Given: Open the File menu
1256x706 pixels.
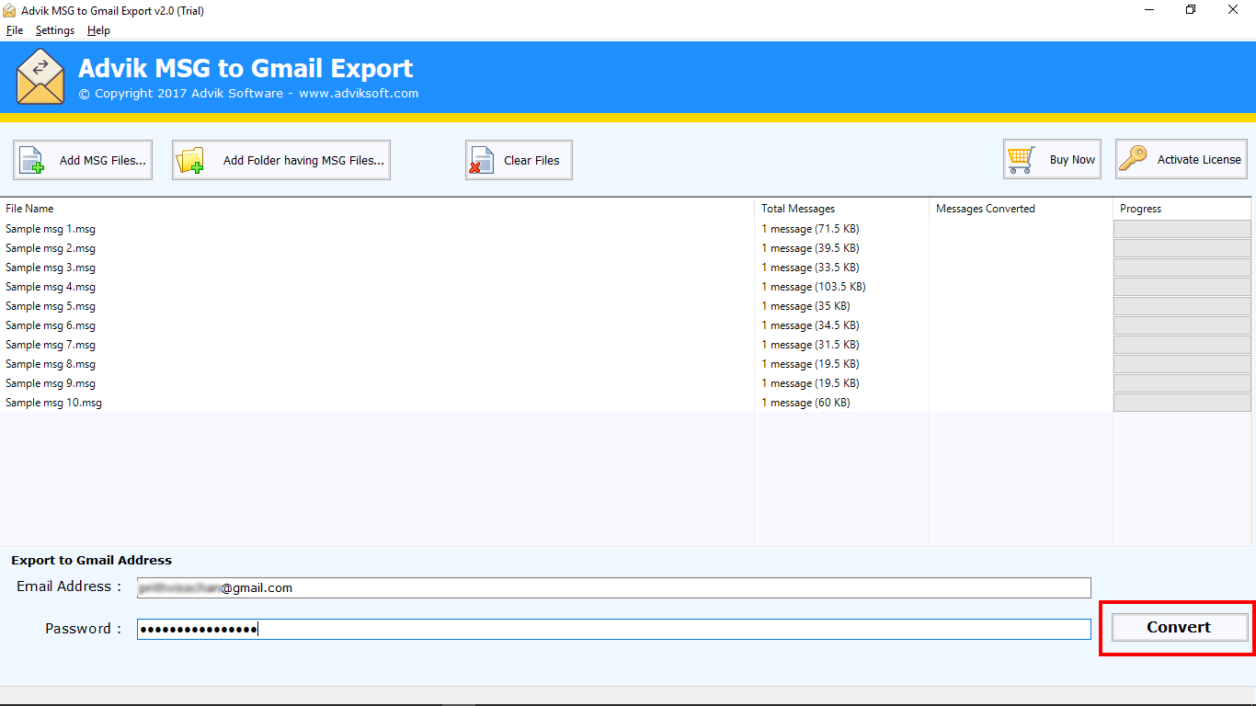Looking at the screenshot, I should 15,30.
